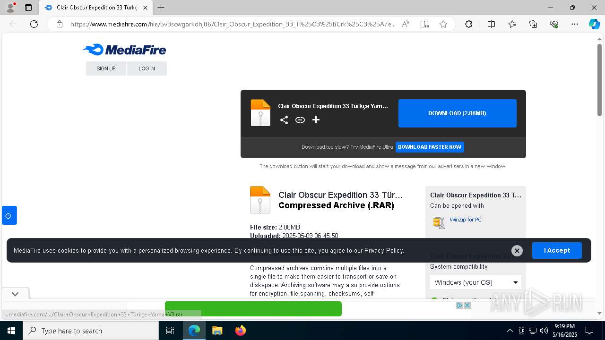Click the browser back arrow

(x=13, y=24)
